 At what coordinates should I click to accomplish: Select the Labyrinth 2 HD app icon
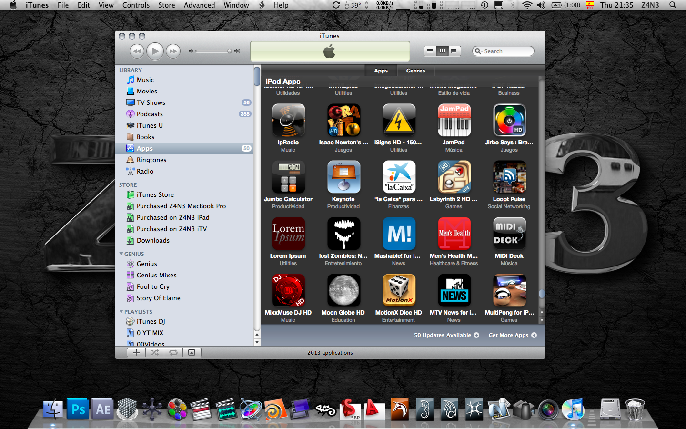click(454, 177)
